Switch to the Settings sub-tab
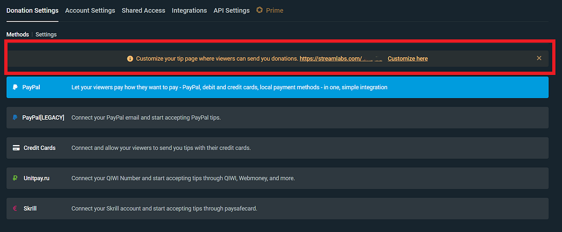The width and height of the screenshot is (562, 232). [x=46, y=35]
